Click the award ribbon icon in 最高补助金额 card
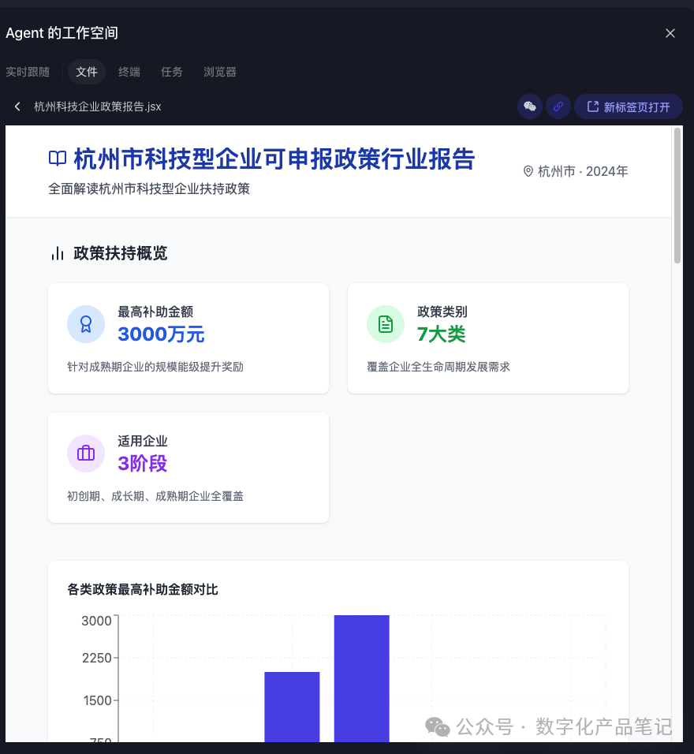Viewport: 694px width, 754px height. click(86, 324)
